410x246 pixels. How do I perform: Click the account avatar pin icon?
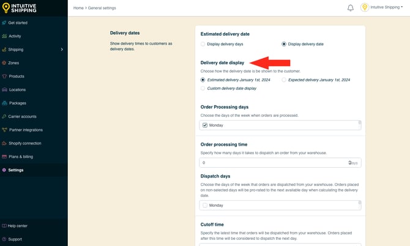pyautogui.click(x=365, y=7)
